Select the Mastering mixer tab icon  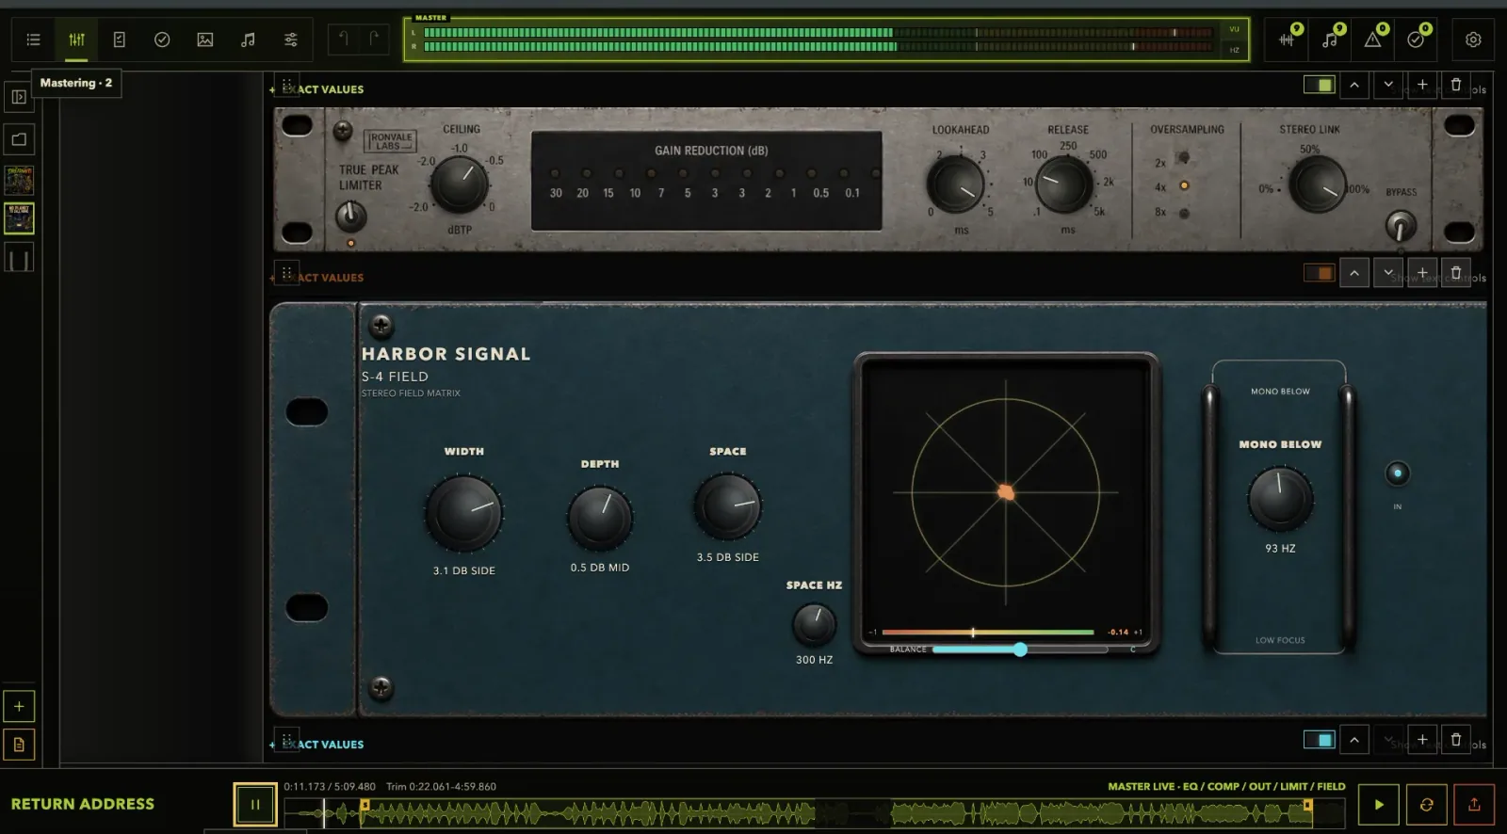[x=76, y=40]
